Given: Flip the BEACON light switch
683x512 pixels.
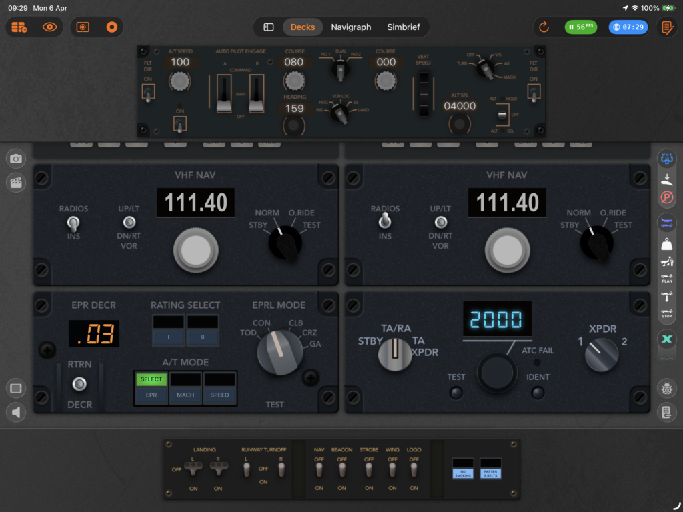Looking at the screenshot, I should 342,470.
